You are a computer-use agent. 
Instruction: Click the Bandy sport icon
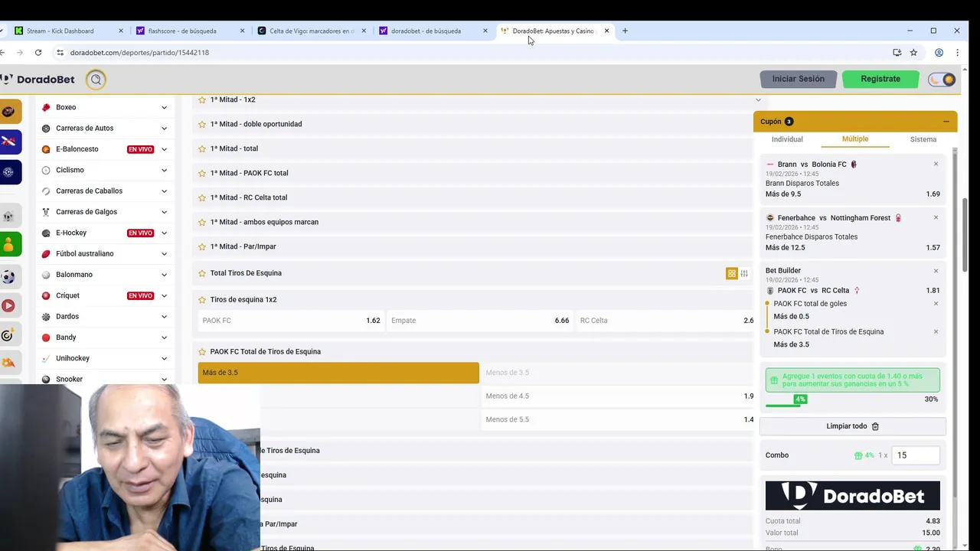pyautogui.click(x=46, y=337)
